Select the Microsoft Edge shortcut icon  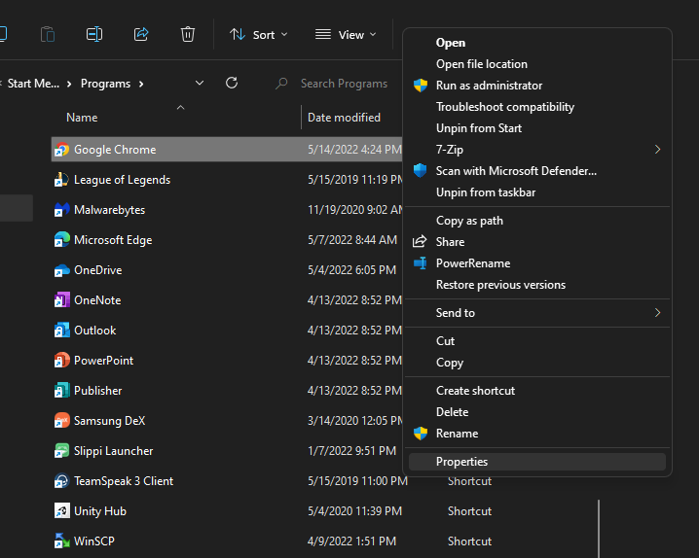click(61, 240)
